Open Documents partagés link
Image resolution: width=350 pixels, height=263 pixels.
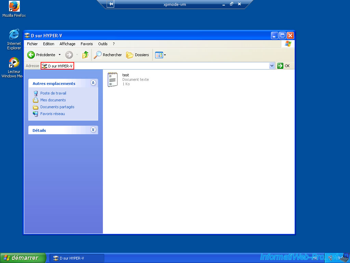57,107
